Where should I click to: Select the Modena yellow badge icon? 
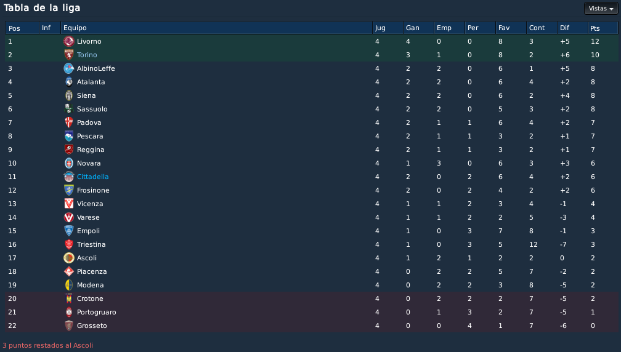coord(69,285)
